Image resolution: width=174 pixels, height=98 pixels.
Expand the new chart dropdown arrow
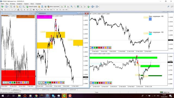[x=4, y=7]
